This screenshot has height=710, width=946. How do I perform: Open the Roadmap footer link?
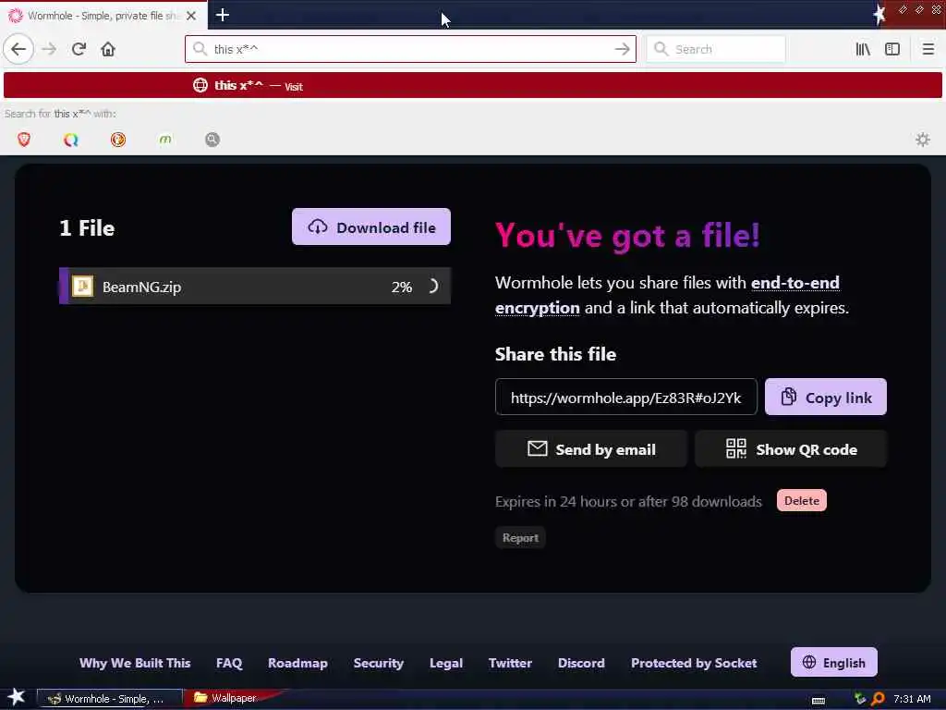[297, 663]
